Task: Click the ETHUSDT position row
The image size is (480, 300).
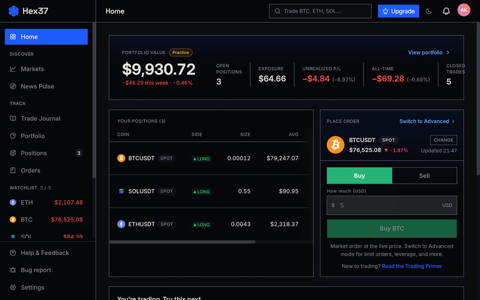Action: pyautogui.click(x=211, y=224)
